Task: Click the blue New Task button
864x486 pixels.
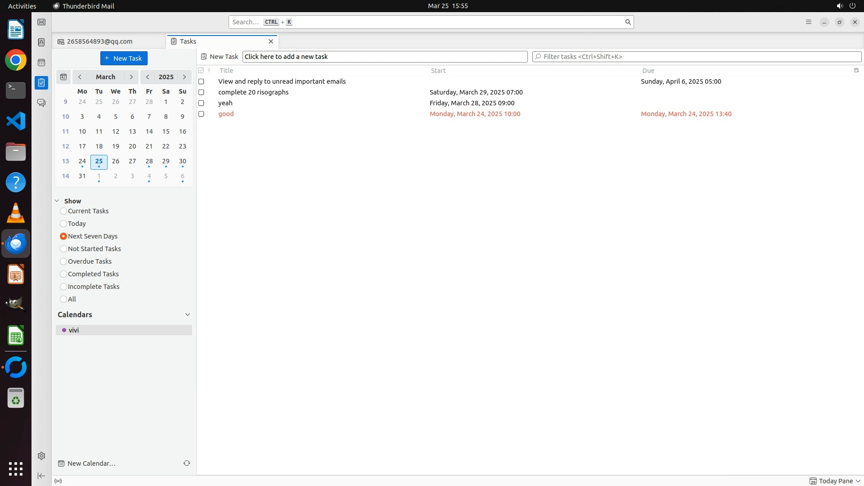Action: click(124, 58)
